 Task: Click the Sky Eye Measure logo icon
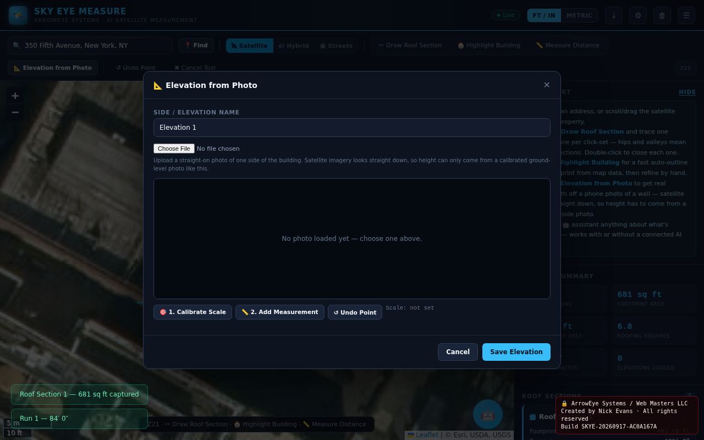(x=18, y=15)
